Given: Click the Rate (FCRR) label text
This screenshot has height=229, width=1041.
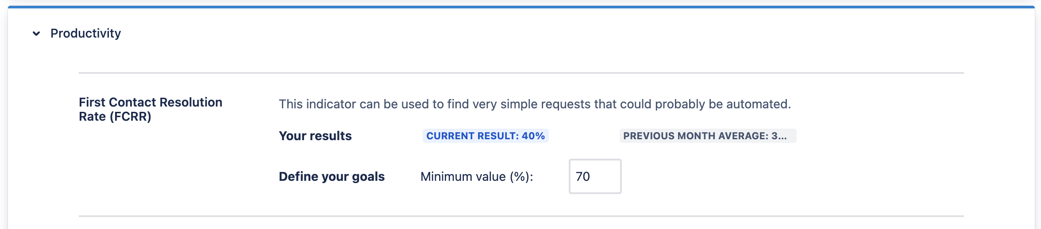Looking at the screenshot, I should click(x=115, y=117).
